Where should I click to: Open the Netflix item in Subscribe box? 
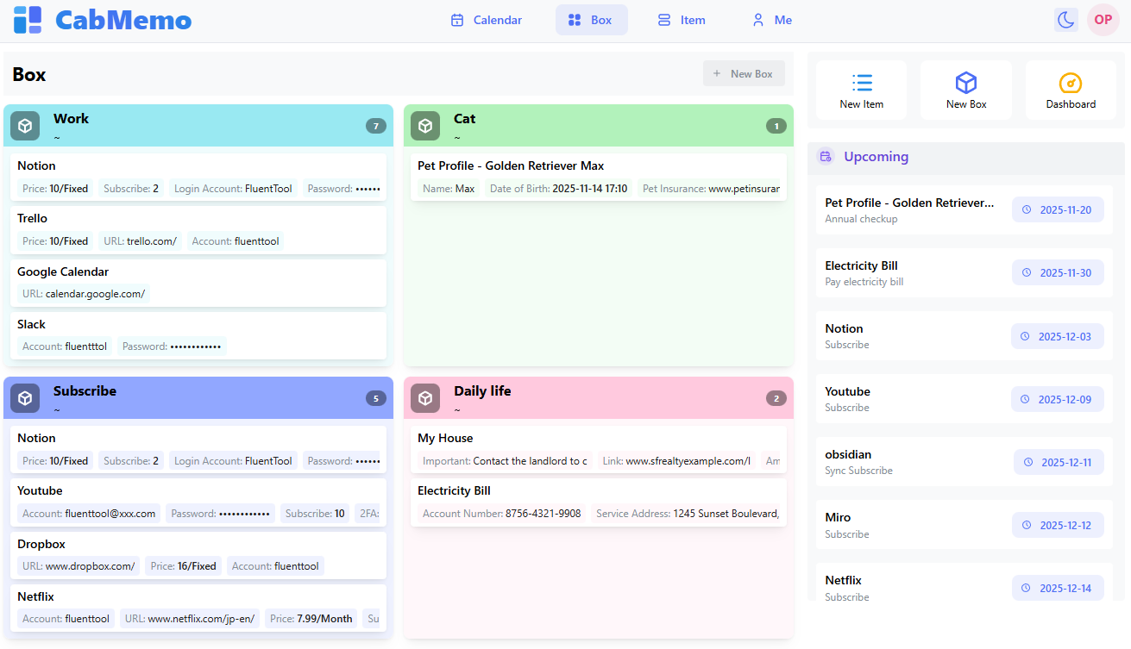pos(198,608)
